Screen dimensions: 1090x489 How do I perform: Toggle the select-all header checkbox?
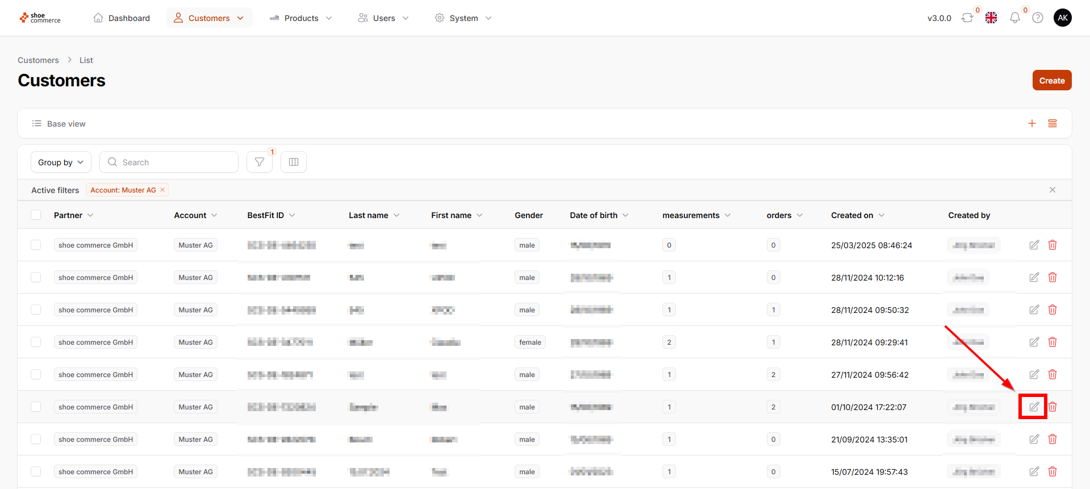(36, 215)
